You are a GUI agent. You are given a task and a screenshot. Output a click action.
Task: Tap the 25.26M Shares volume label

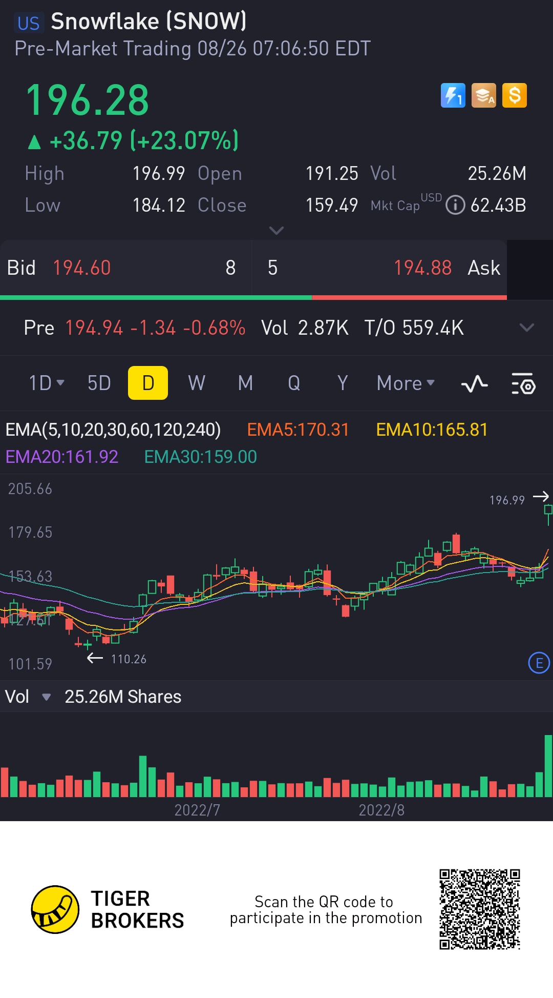click(x=123, y=697)
